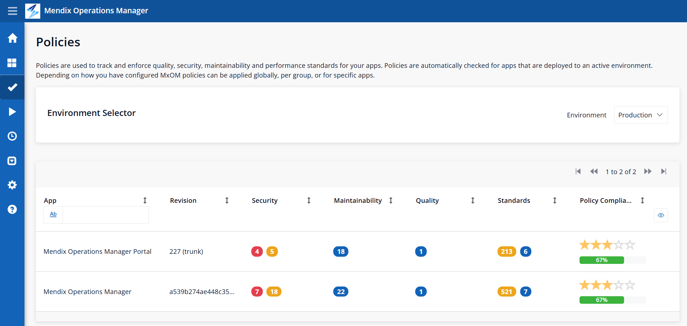Open the play arrow sidebar icon
The height and width of the screenshot is (326, 687).
[12, 112]
